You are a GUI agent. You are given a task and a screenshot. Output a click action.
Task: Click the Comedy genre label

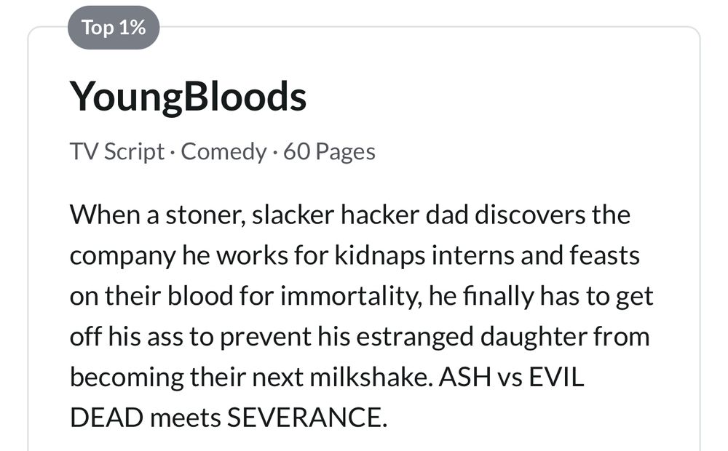point(223,152)
